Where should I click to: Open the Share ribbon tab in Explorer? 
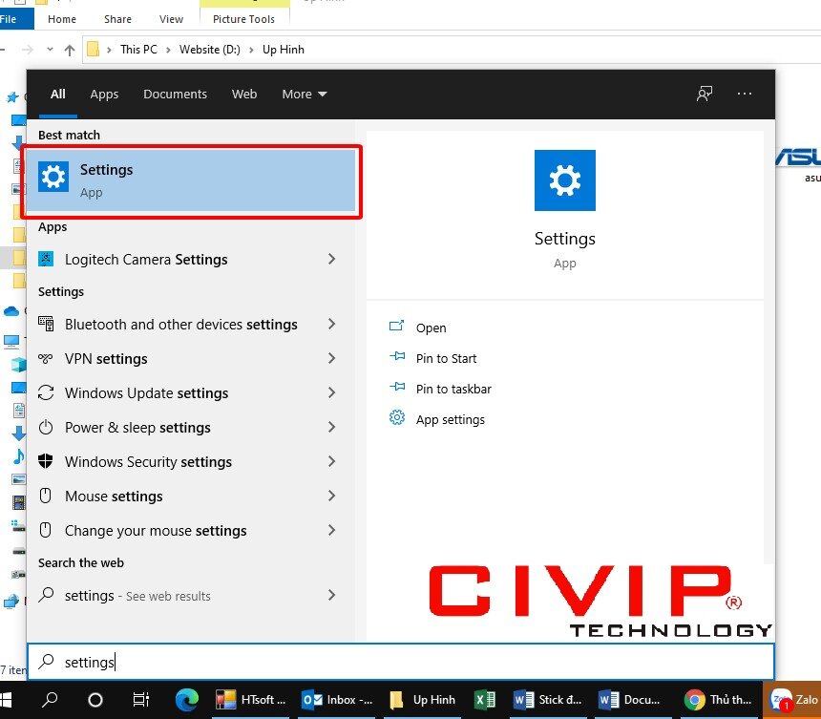pyautogui.click(x=117, y=19)
